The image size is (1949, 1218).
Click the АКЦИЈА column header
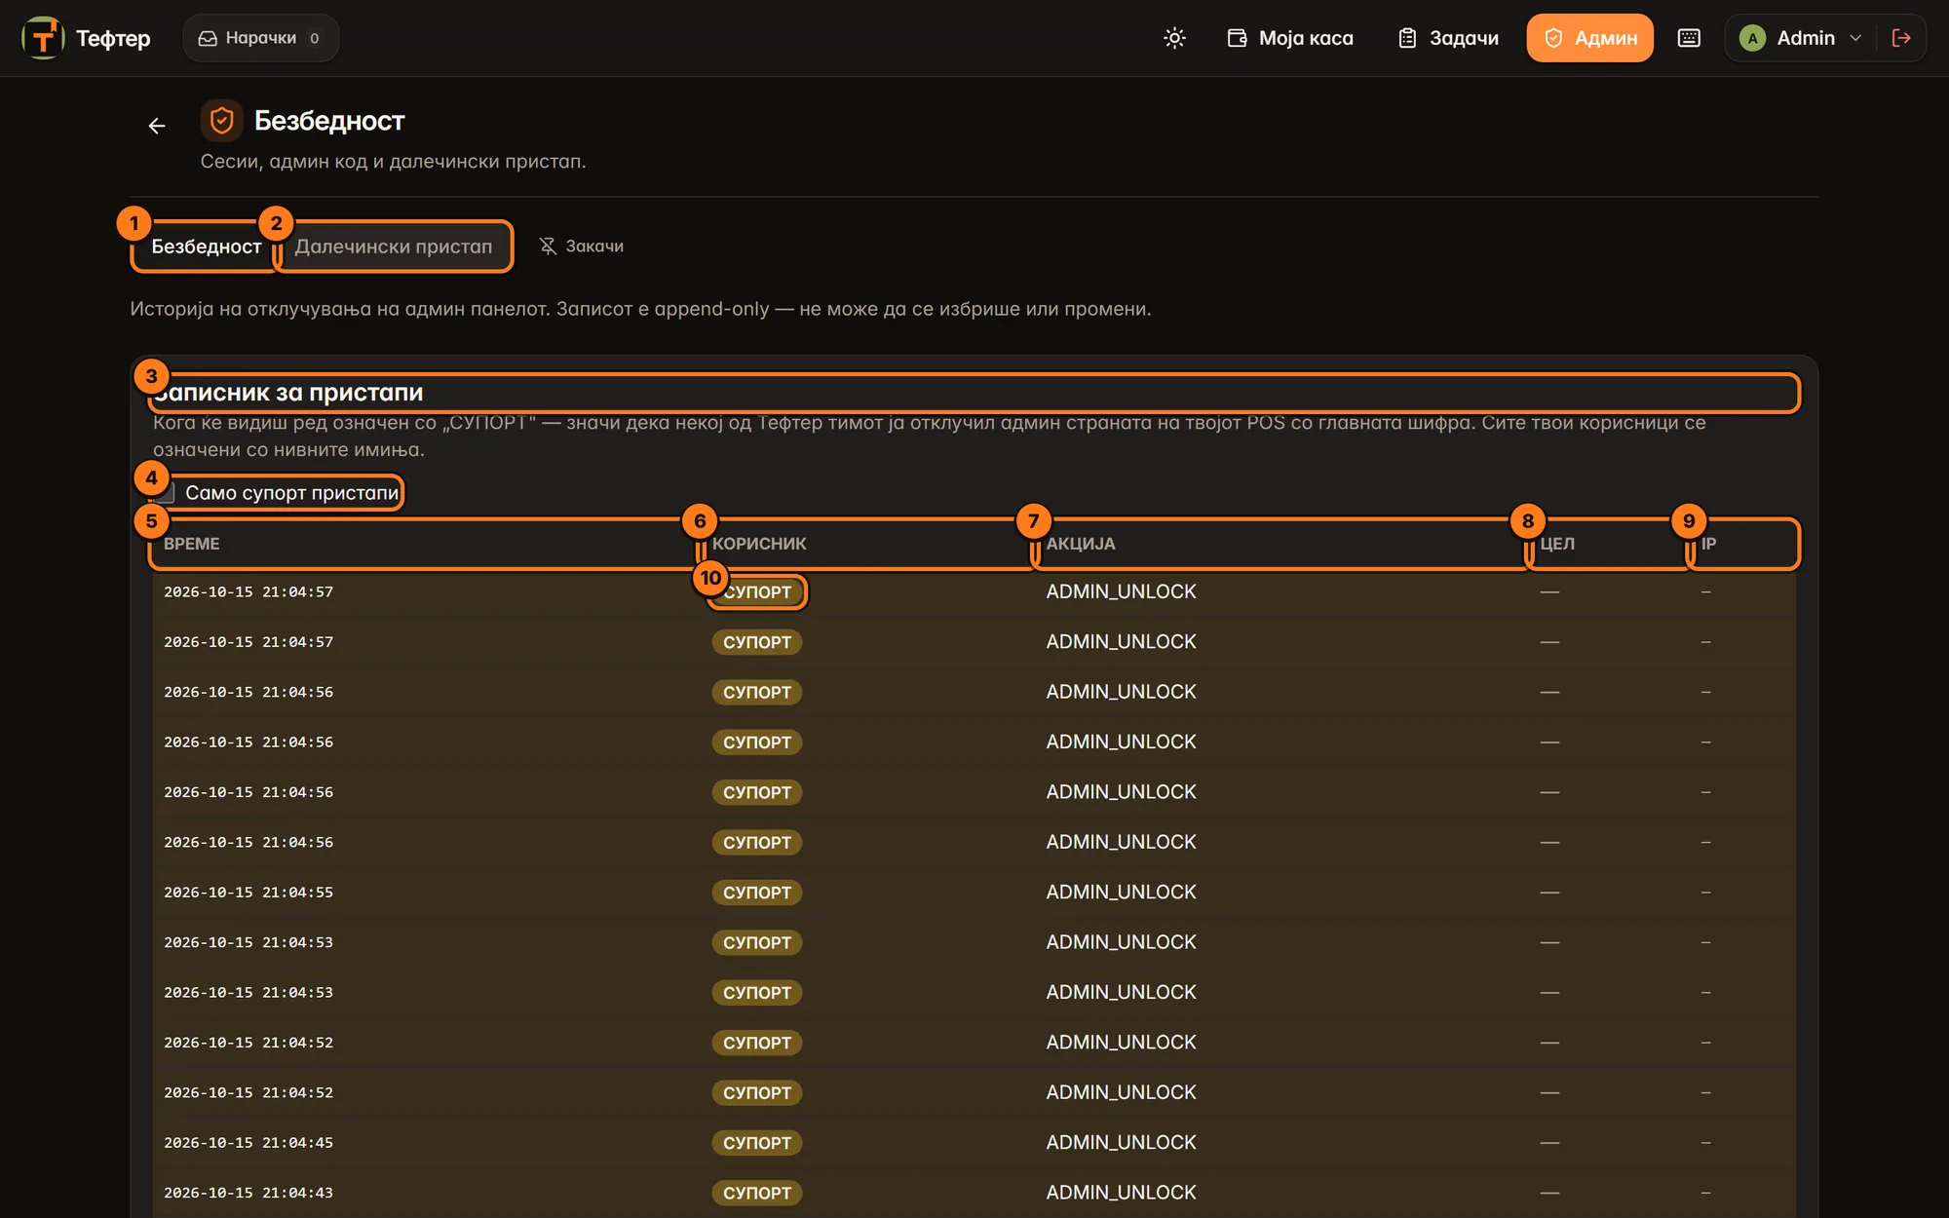(x=1281, y=544)
